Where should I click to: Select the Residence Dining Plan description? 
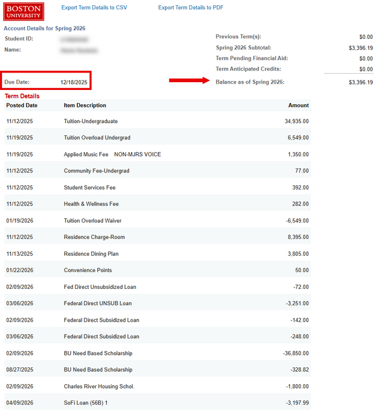click(91, 254)
